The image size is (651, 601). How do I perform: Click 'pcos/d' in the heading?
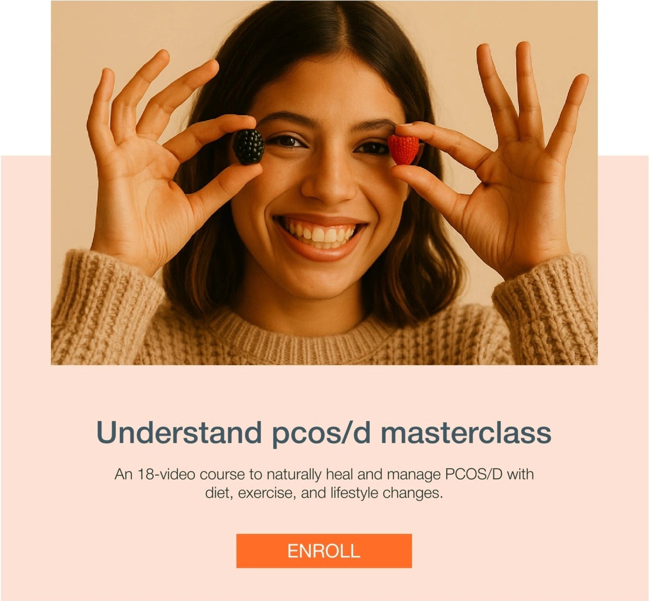pos(320,433)
